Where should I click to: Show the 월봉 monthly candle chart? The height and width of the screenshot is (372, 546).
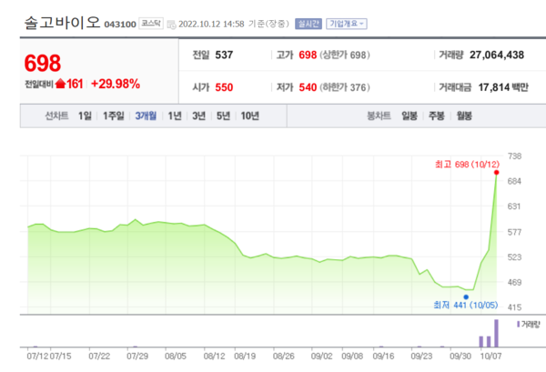coord(464,116)
